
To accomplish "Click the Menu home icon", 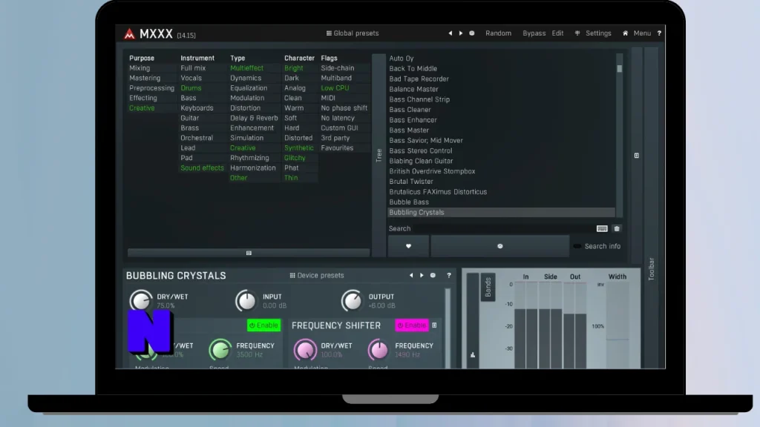I will click(x=625, y=33).
